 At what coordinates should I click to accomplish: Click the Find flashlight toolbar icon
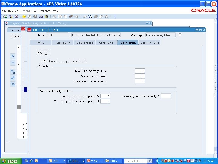point(11,17)
